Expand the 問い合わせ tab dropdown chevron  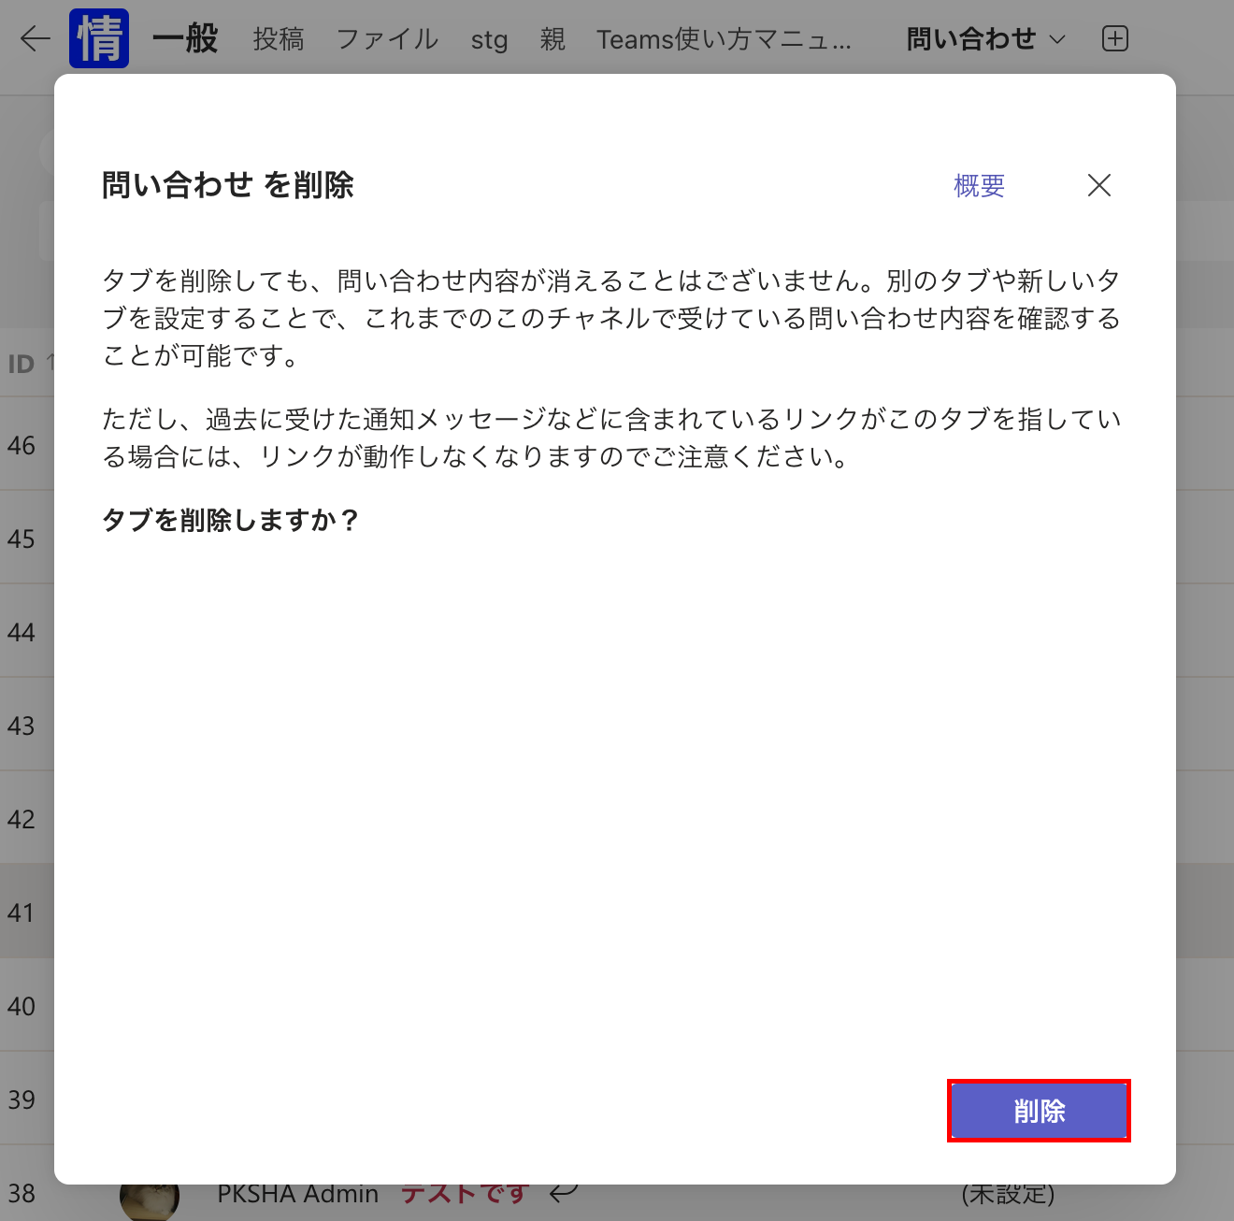pos(1057,39)
